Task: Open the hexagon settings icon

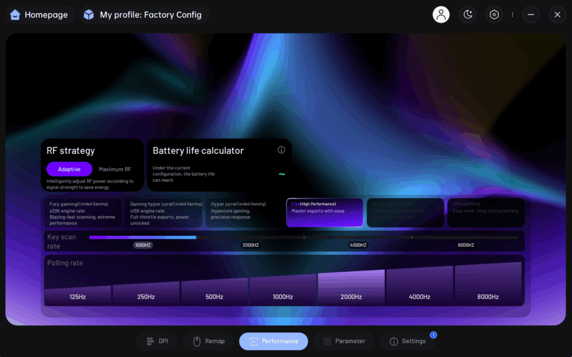Action: tap(494, 15)
